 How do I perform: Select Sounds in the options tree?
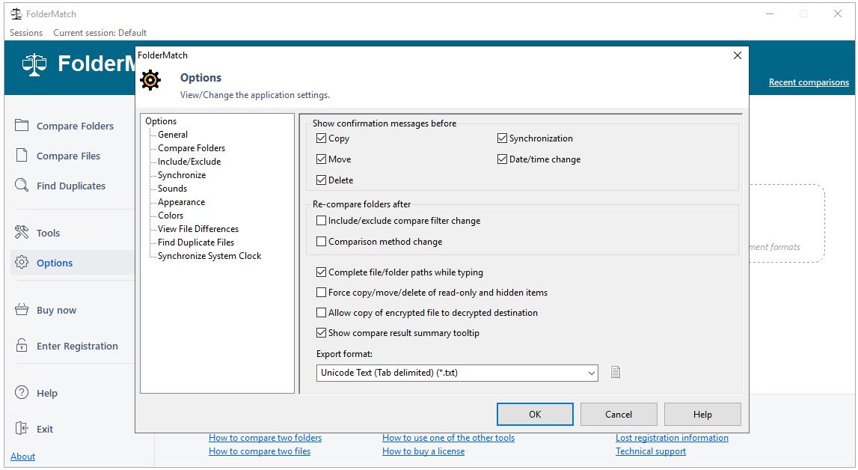pyautogui.click(x=172, y=188)
